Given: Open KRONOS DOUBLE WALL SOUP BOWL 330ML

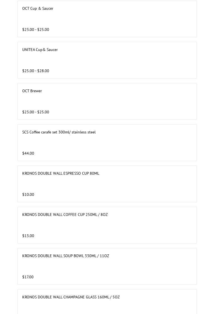Looking at the screenshot, I should [x=66, y=256].
